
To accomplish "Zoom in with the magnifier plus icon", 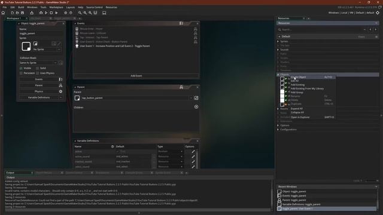I will coord(90,13).
